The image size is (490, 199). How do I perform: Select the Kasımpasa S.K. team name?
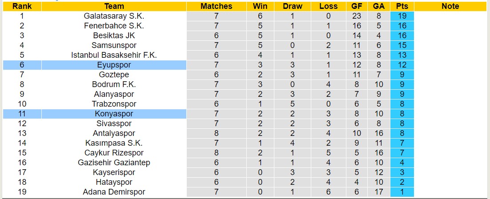(x=114, y=143)
